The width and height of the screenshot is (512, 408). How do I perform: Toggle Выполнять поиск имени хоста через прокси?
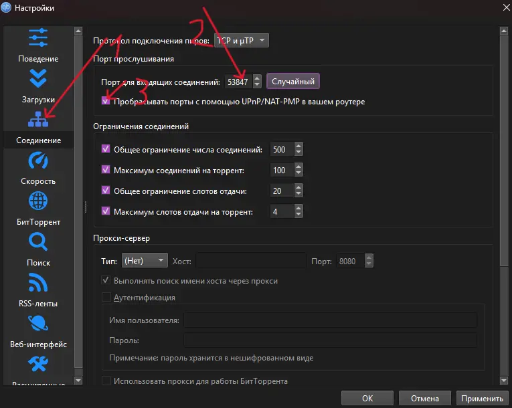(x=106, y=280)
